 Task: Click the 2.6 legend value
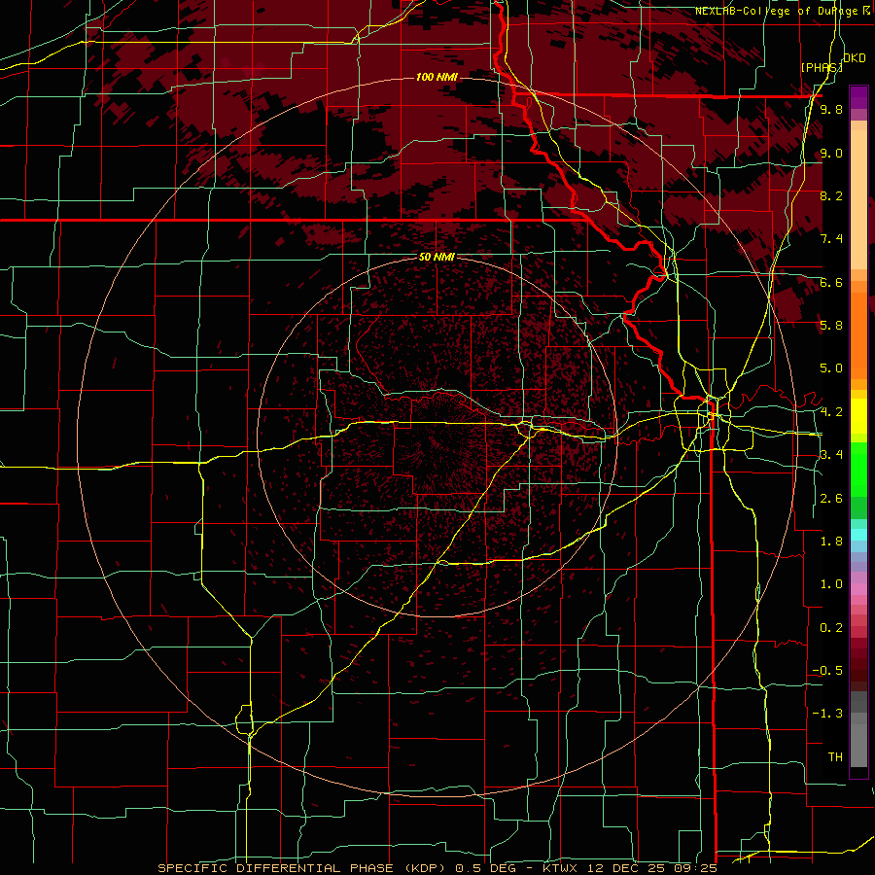(831, 499)
